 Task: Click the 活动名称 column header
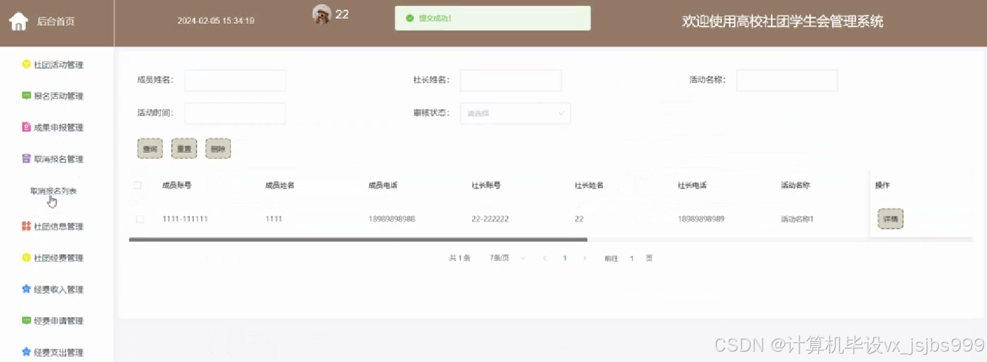click(x=795, y=185)
